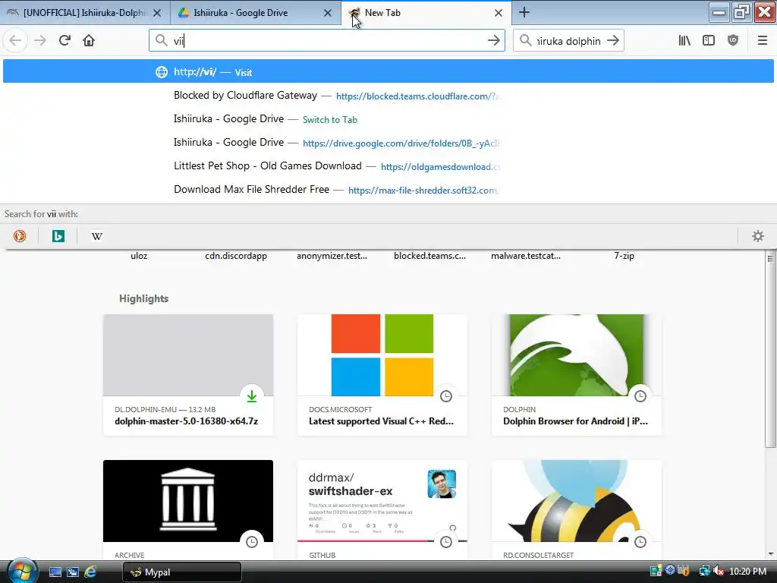Open search settings gear icon
The height and width of the screenshot is (583, 777).
pyautogui.click(x=758, y=236)
